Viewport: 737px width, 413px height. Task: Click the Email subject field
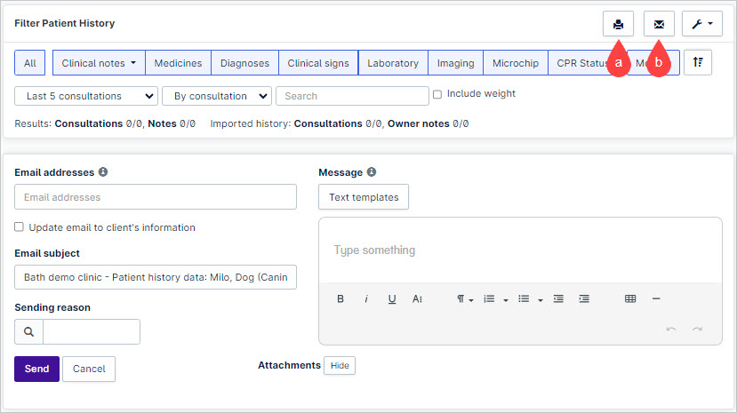156,277
